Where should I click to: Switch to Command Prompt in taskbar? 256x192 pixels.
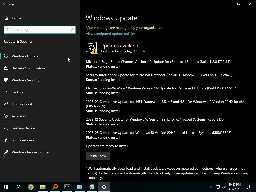[67, 187]
